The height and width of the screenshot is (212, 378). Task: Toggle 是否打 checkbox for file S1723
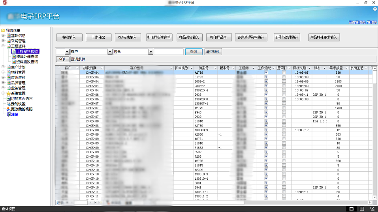pyautogui.click(x=284, y=77)
